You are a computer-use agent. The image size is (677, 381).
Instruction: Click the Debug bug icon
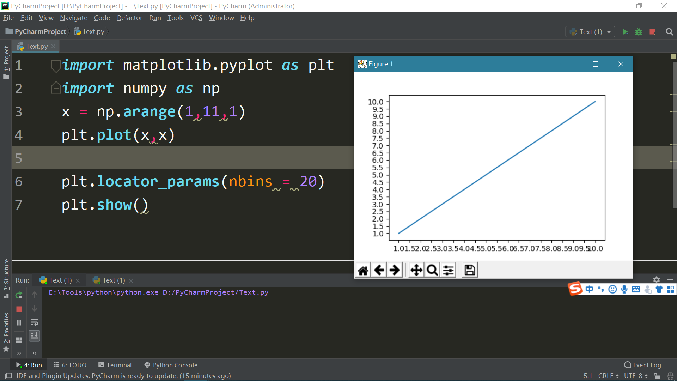pyautogui.click(x=639, y=32)
